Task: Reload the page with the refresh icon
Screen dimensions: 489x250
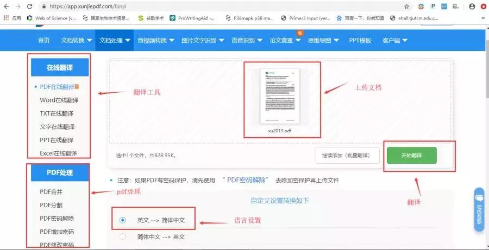Action: (x=30, y=6)
